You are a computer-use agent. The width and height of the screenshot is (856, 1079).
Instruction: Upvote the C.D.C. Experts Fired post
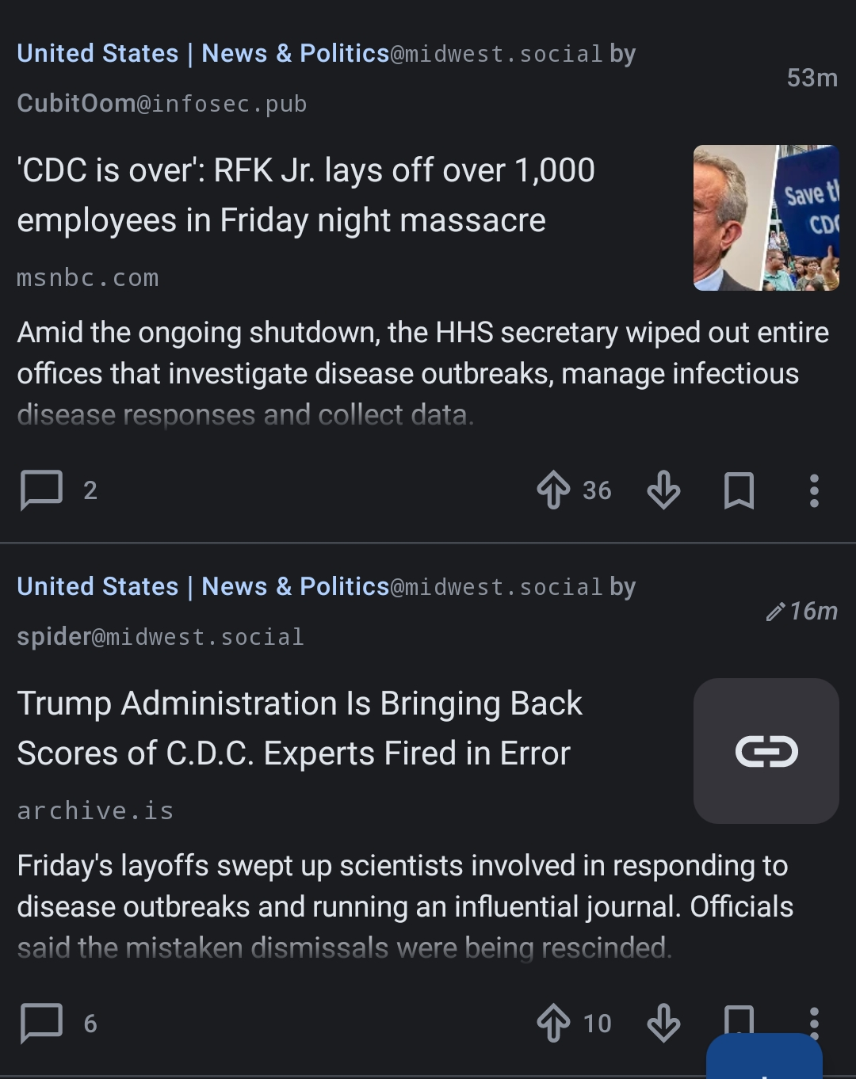click(553, 1023)
